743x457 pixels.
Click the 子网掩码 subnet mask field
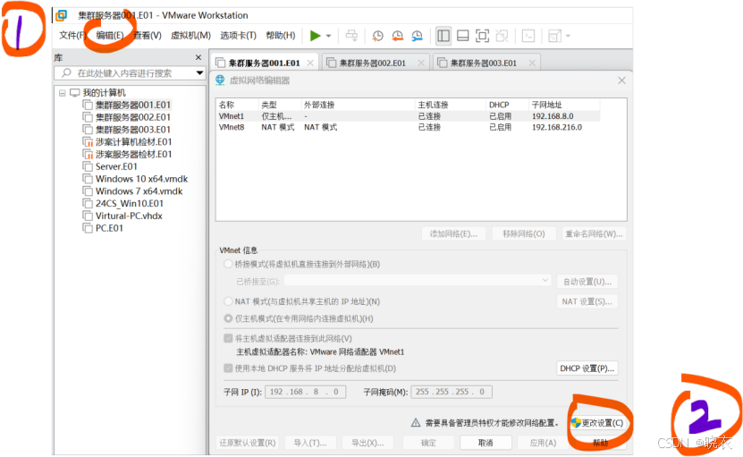coord(452,392)
